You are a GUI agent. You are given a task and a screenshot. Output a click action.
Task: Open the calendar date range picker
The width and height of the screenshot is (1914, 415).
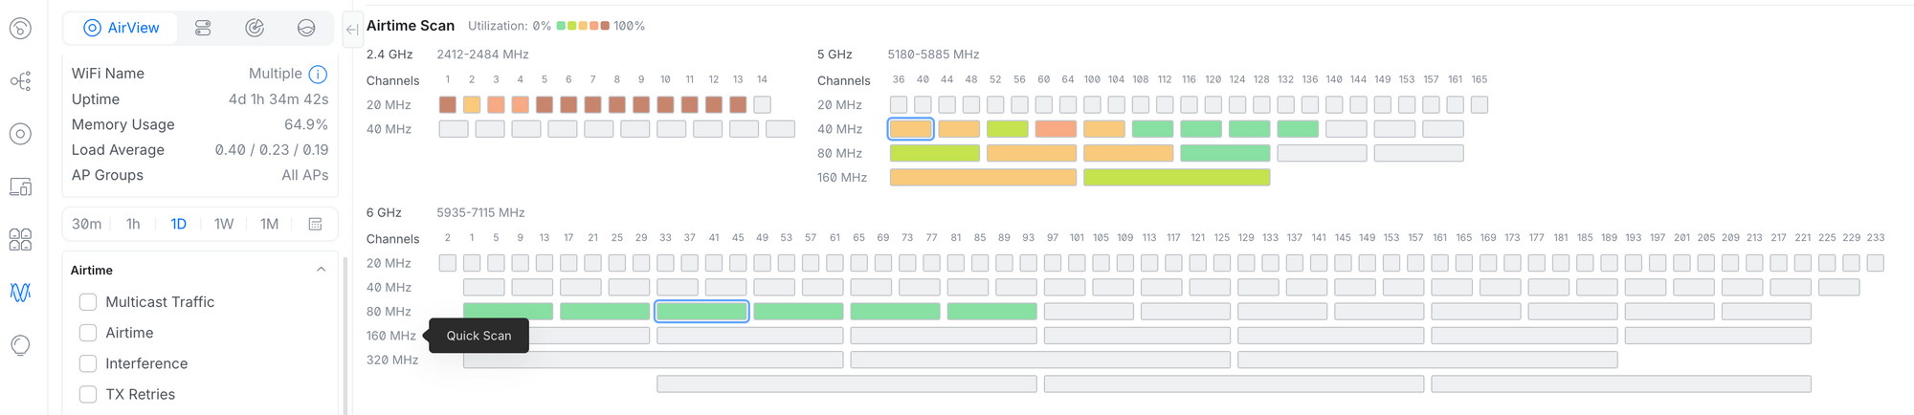[x=315, y=224]
